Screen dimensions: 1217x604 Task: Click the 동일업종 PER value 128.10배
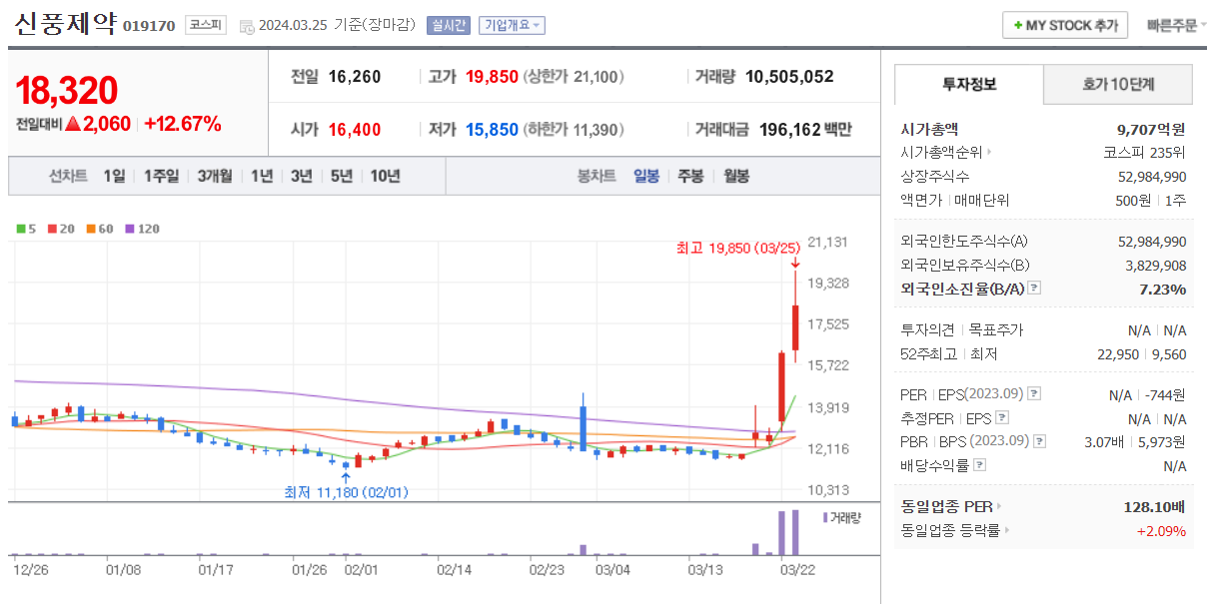1155,507
